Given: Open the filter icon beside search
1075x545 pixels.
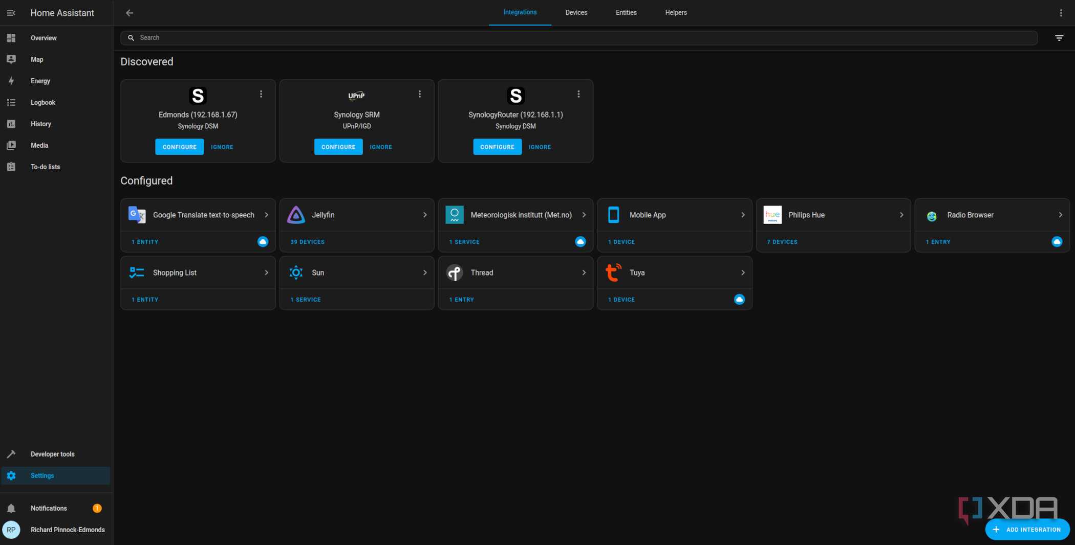Looking at the screenshot, I should point(1059,38).
